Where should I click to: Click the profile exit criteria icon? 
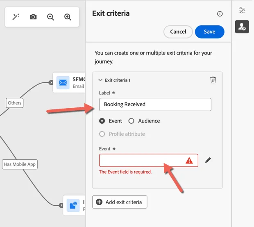242,27
